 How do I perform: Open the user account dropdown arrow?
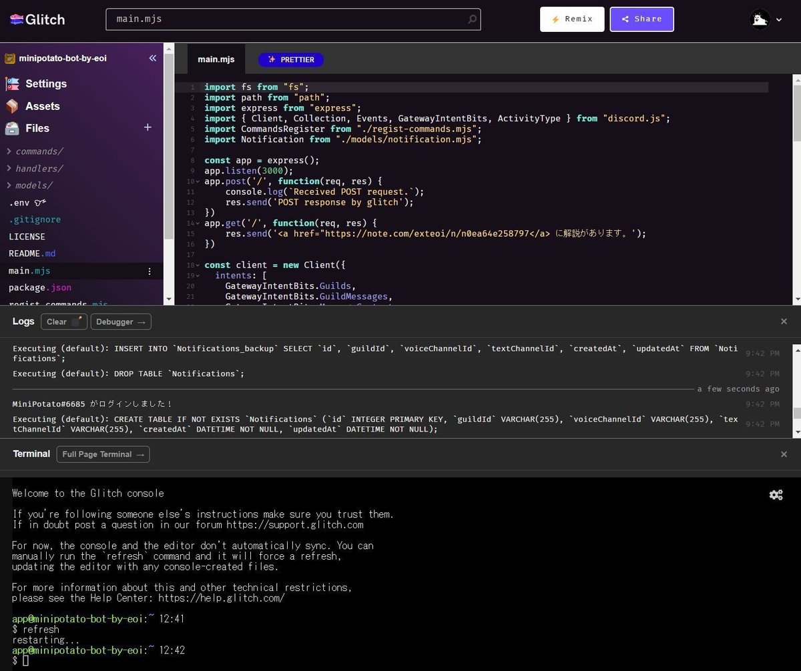click(x=779, y=19)
